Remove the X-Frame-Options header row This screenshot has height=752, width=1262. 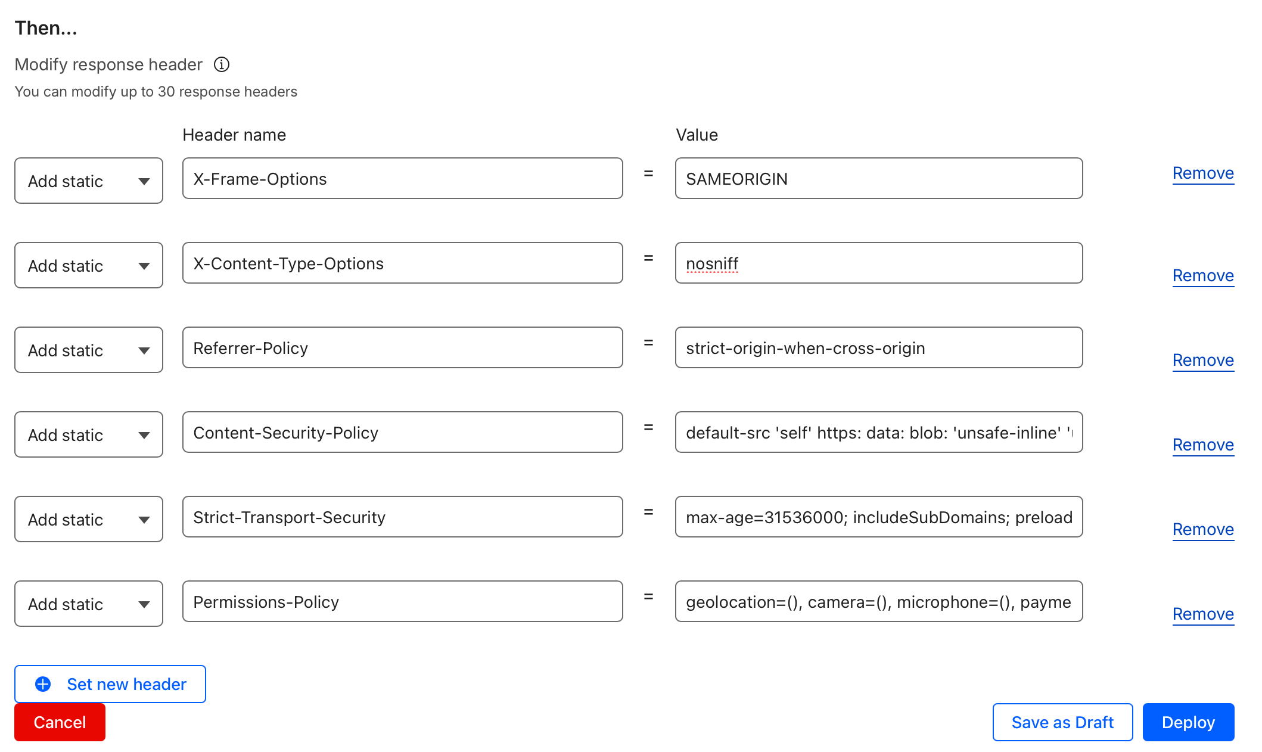(x=1203, y=173)
